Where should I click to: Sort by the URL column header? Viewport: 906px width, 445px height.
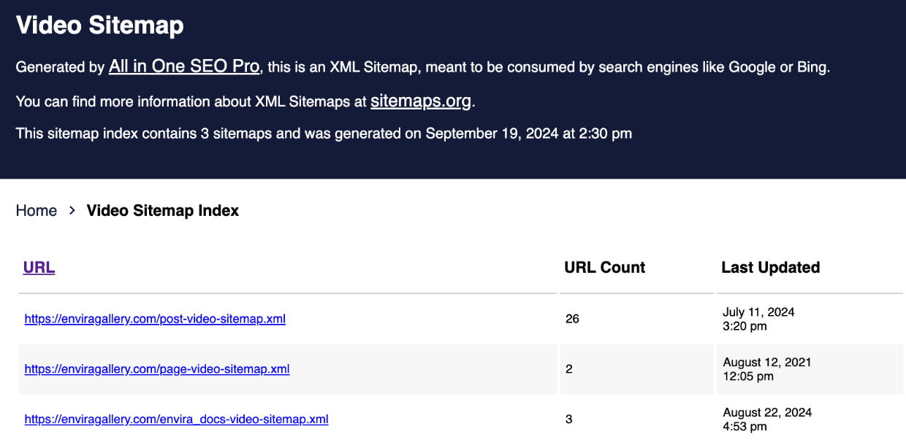39,268
